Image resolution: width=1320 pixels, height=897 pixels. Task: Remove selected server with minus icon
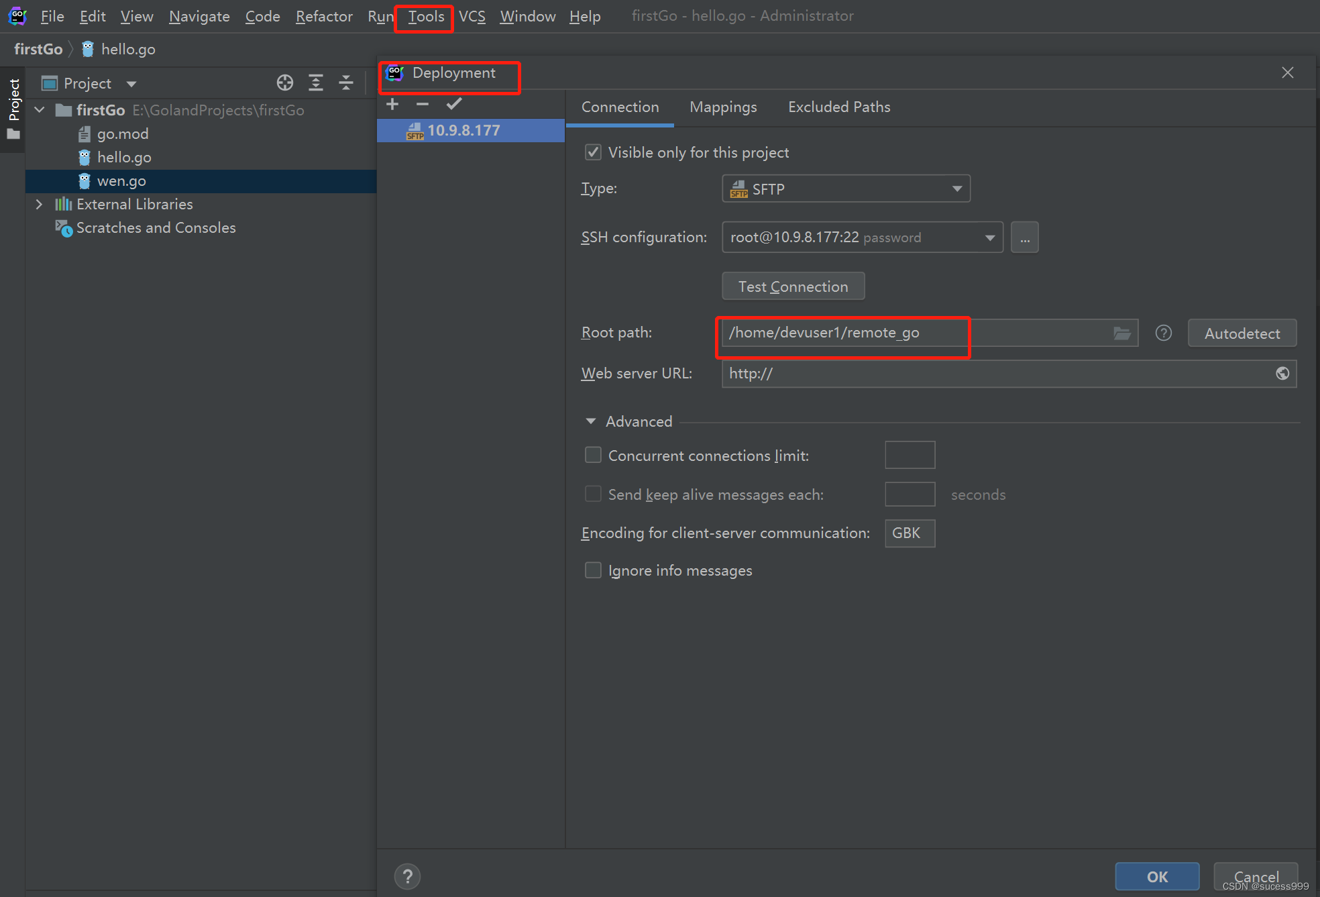click(x=422, y=104)
